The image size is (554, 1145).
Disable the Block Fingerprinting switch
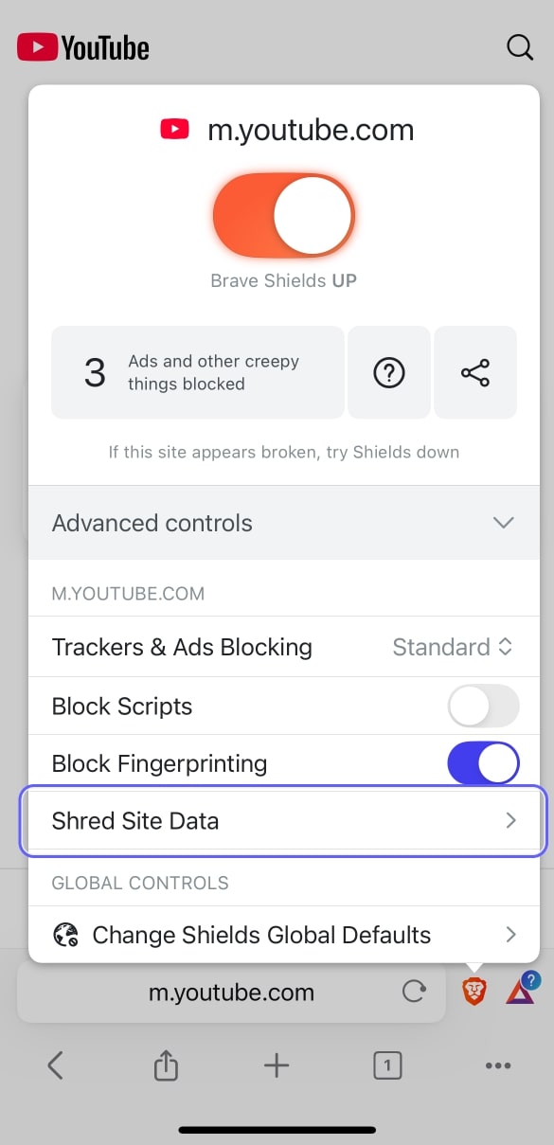pos(483,763)
